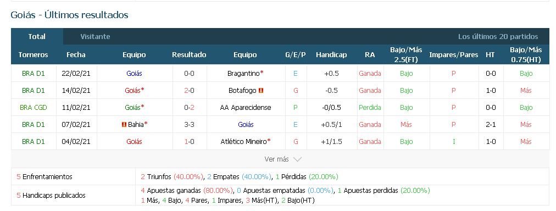Click the Handicap column header

(x=331, y=55)
